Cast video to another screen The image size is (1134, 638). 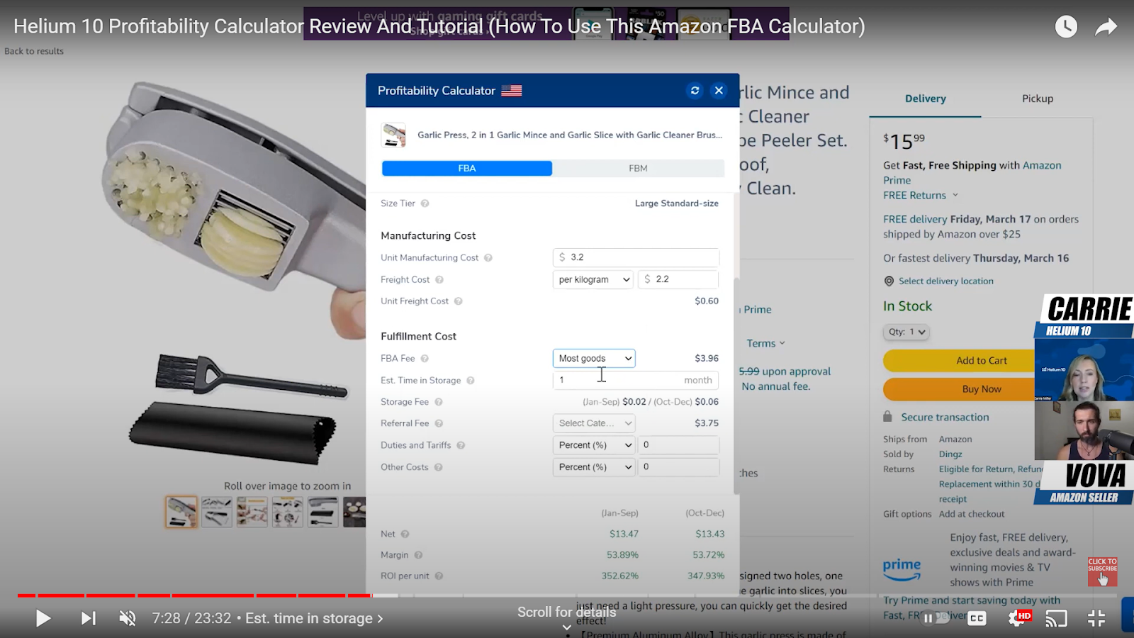[x=1056, y=618]
